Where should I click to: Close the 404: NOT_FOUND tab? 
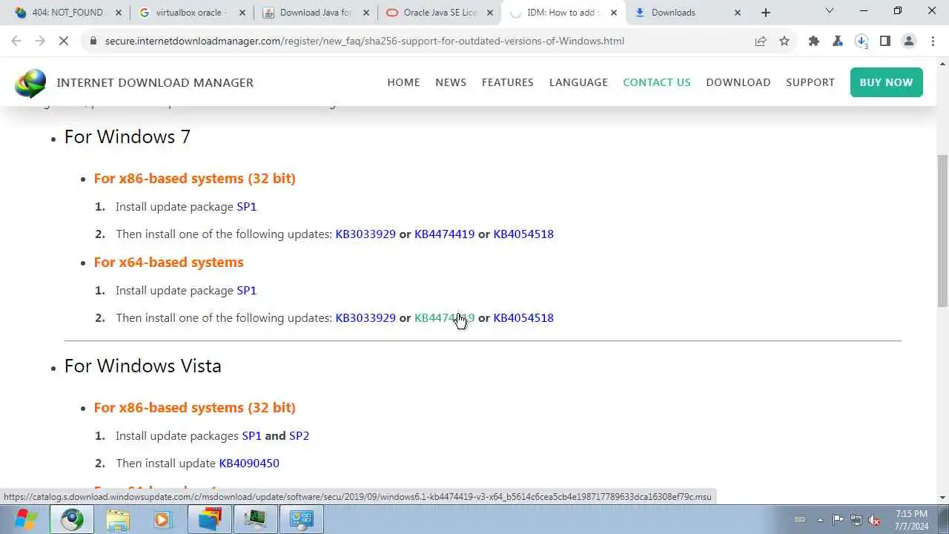[119, 13]
